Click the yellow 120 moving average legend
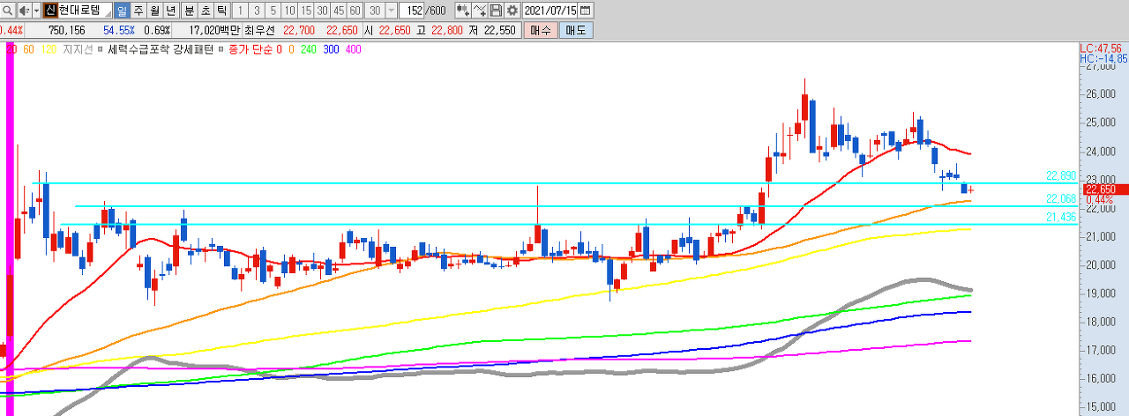This screenshot has height=416, width=1129. point(49,49)
